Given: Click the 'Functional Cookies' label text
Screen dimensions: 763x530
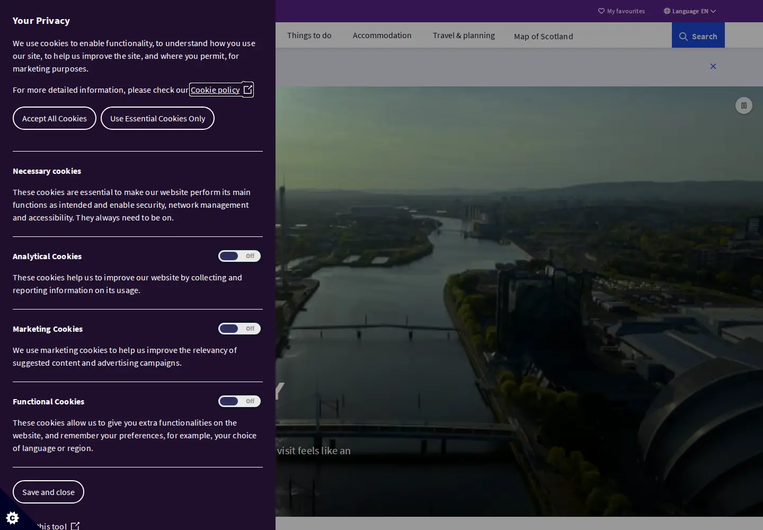Looking at the screenshot, I should [x=49, y=402].
